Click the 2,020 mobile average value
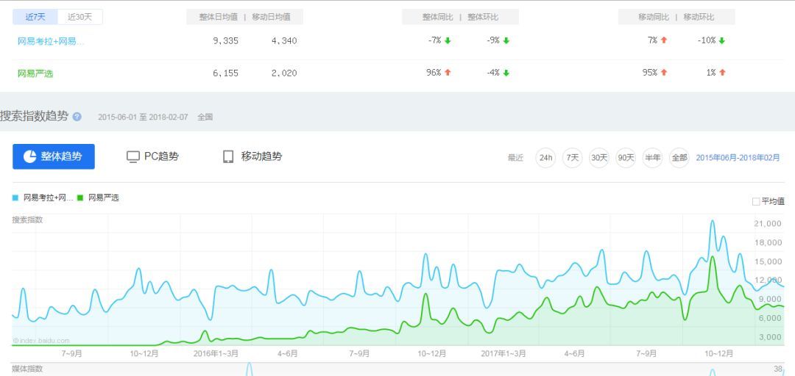795x376 pixels. point(284,73)
